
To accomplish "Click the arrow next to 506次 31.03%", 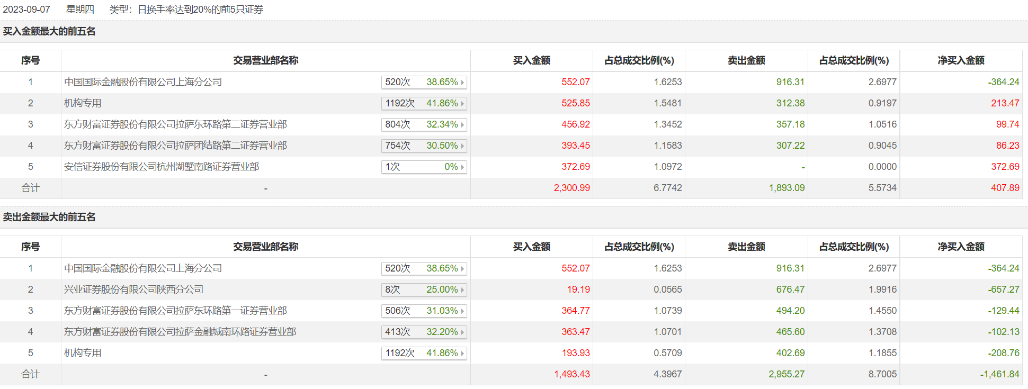I will pyautogui.click(x=462, y=311).
